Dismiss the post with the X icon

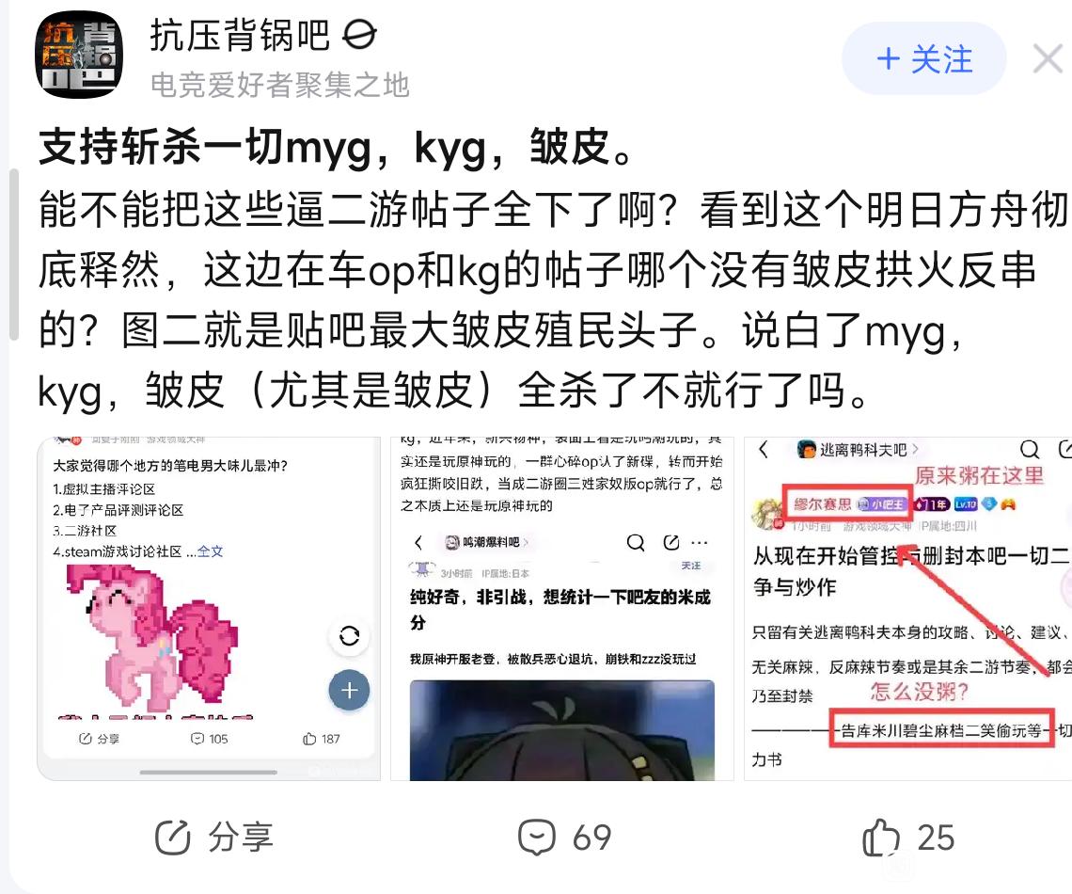pos(1048,59)
